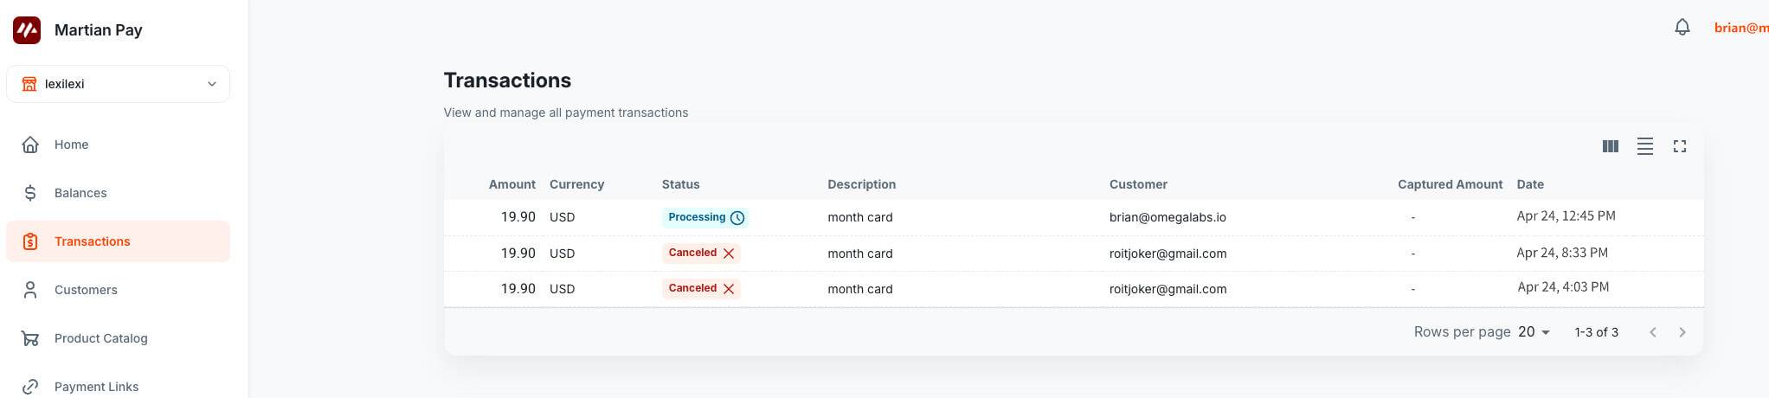Enter full screen table view

click(1679, 146)
